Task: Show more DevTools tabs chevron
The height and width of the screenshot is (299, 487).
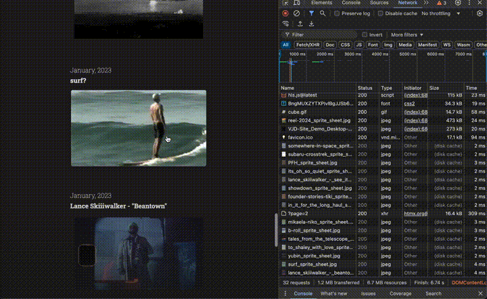Action: click(x=427, y=3)
